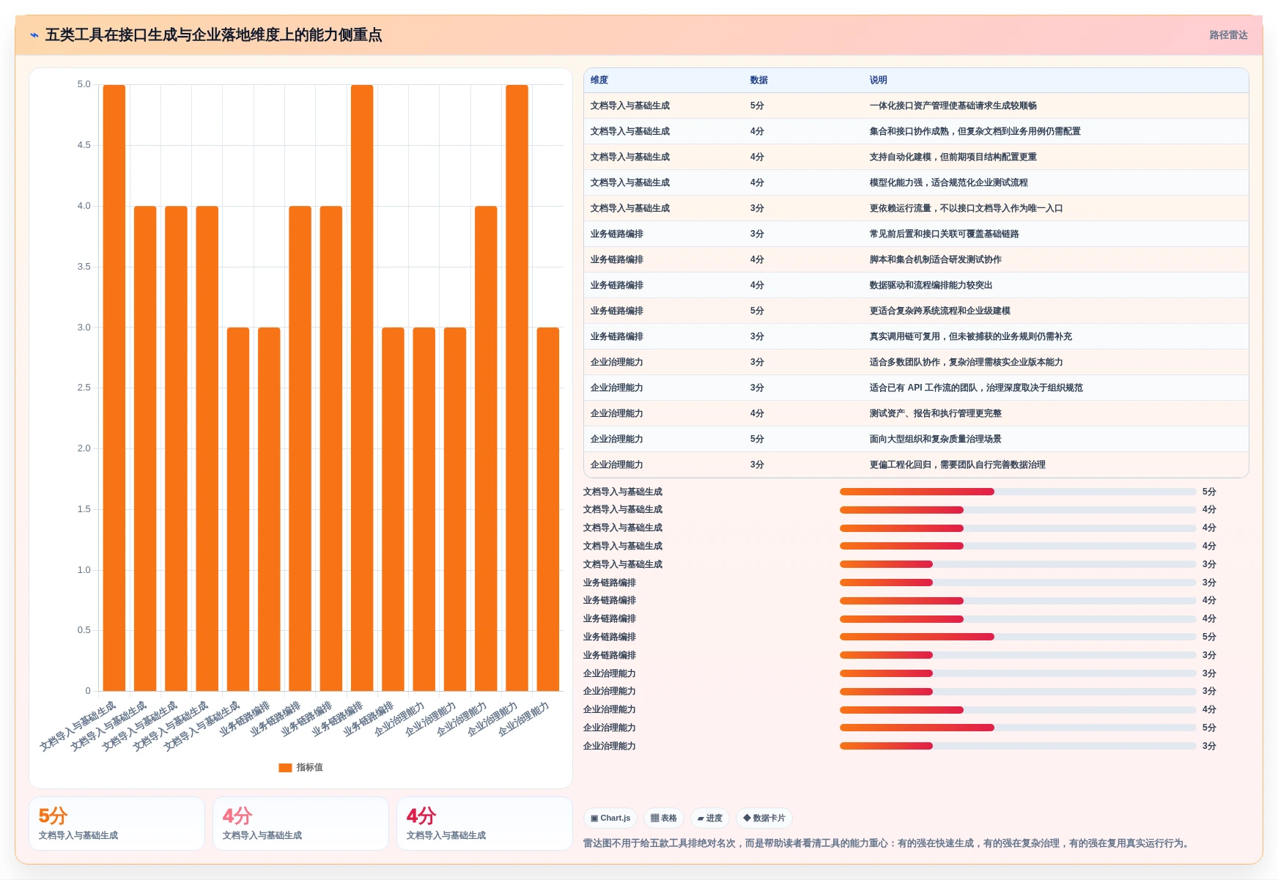Select row 适合已有 API 工作流的团队
1278x880 pixels.
click(916, 388)
